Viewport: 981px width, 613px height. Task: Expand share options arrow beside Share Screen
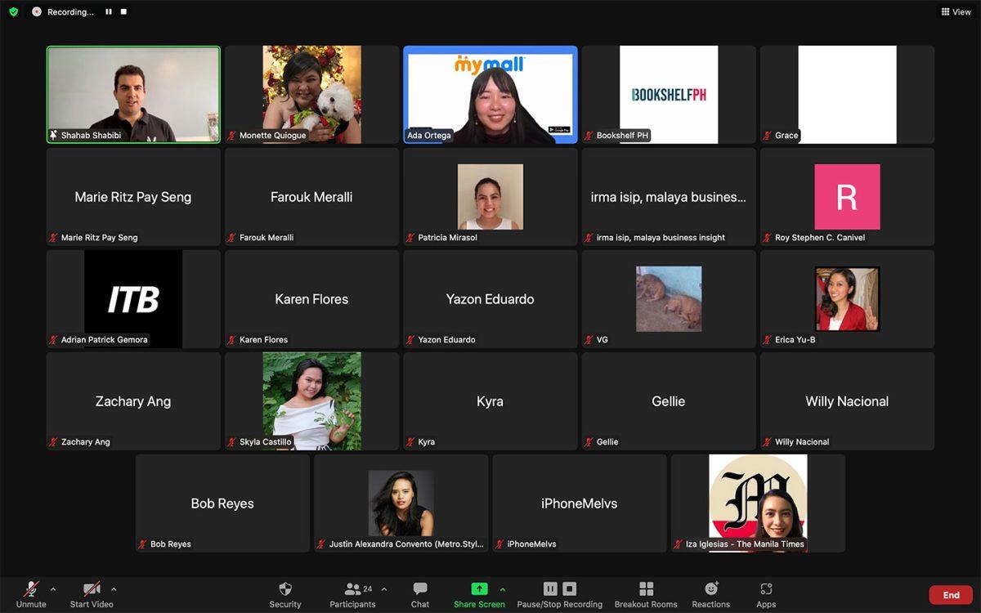pos(502,589)
